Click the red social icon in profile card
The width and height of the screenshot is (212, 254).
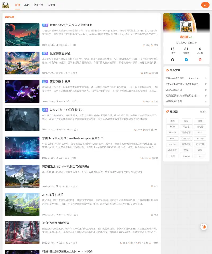(200, 60)
